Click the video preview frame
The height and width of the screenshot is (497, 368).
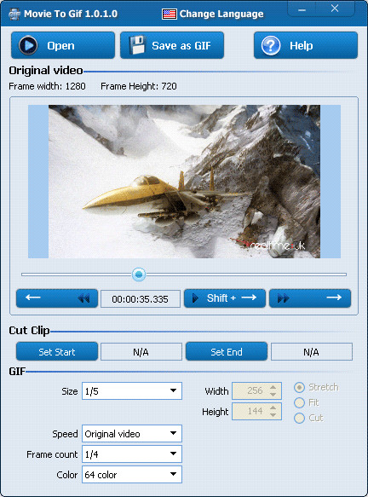[x=184, y=182]
